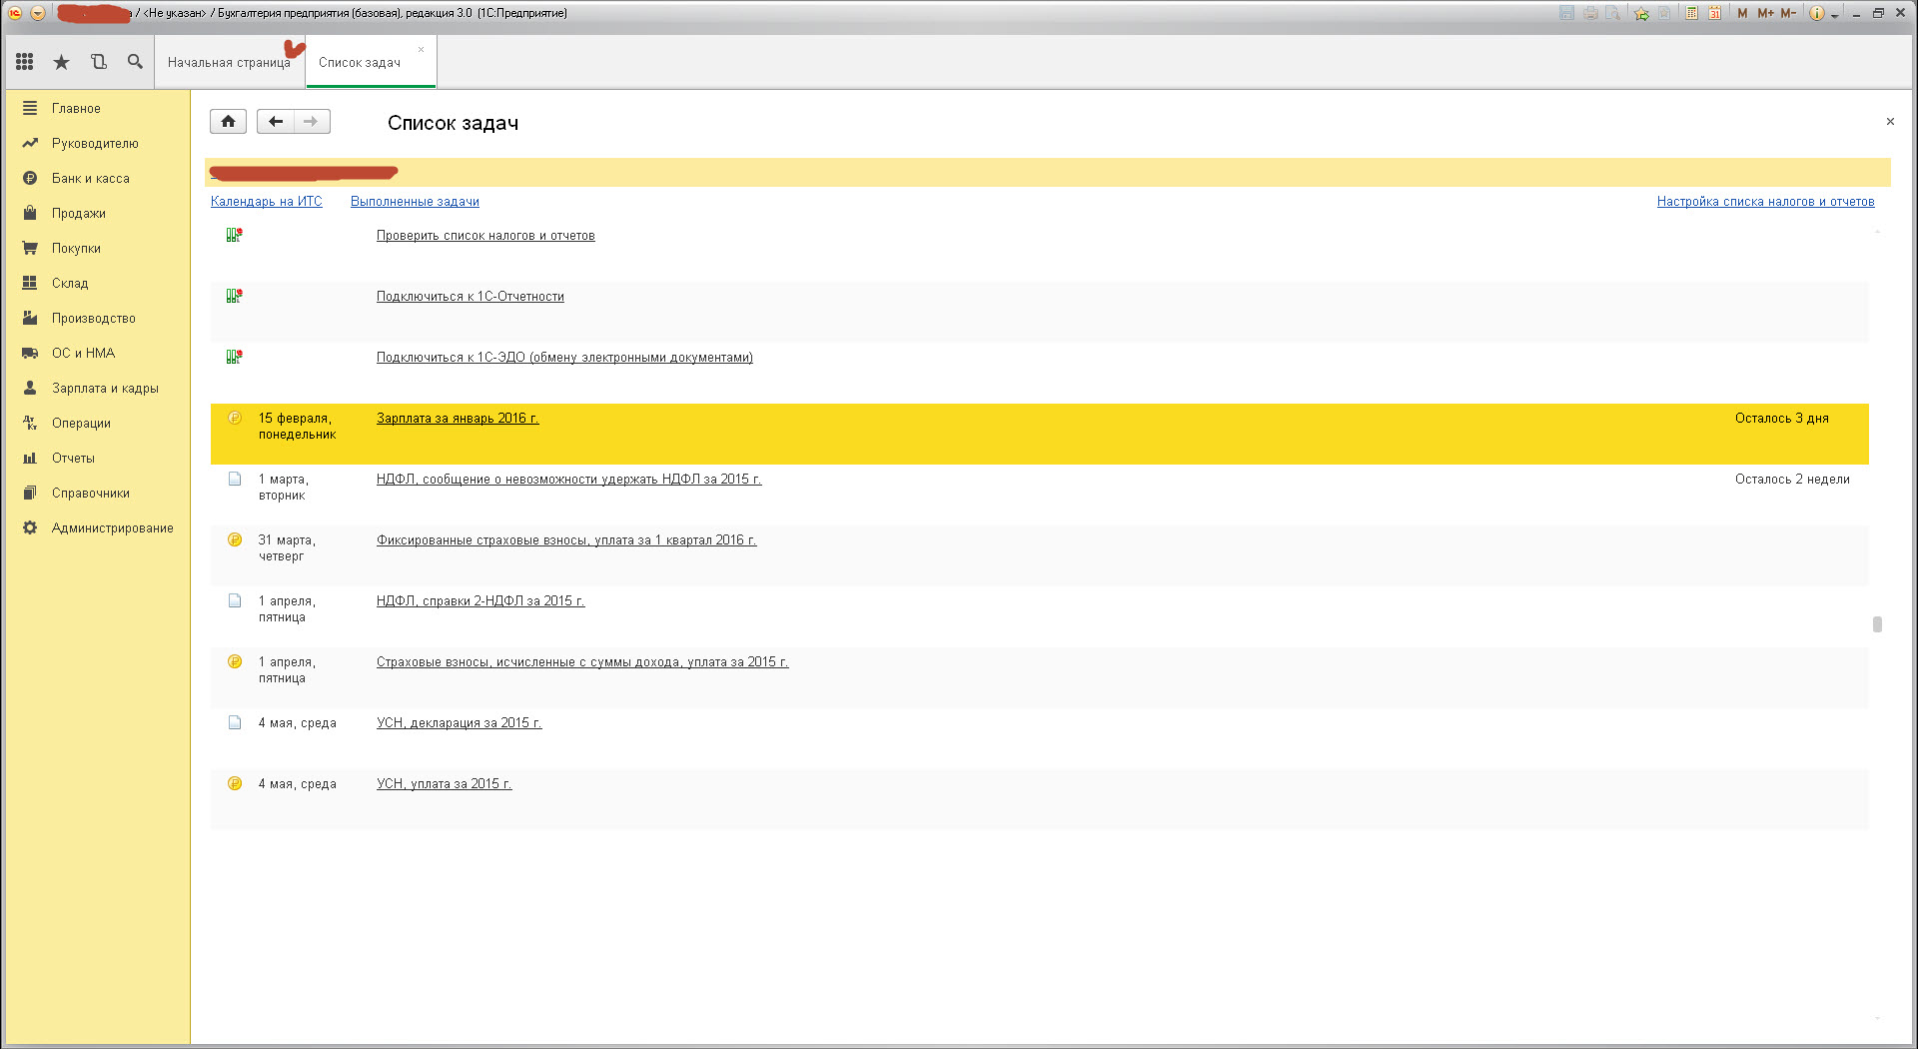Viewport: 1918px width, 1049px height.
Task: Open the Зарплата и кадры section
Action: [105, 388]
